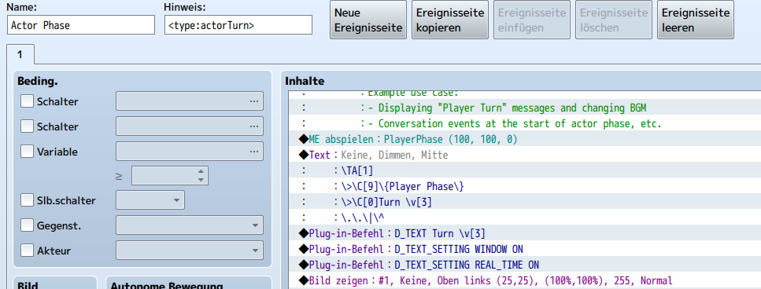The height and width of the screenshot is (289, 761).
Task: Click the Neue Ereignisseite button
Action: [368, 20]
